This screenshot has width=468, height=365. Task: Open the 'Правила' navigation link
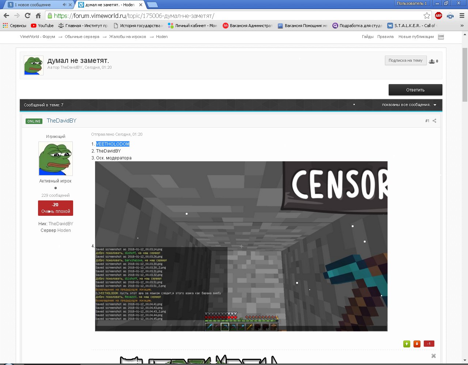click(385, 37)
